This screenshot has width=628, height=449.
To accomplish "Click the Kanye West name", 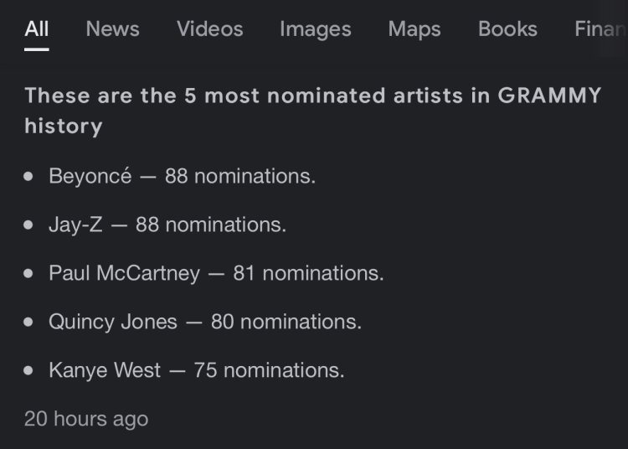I will pos(105,370).
